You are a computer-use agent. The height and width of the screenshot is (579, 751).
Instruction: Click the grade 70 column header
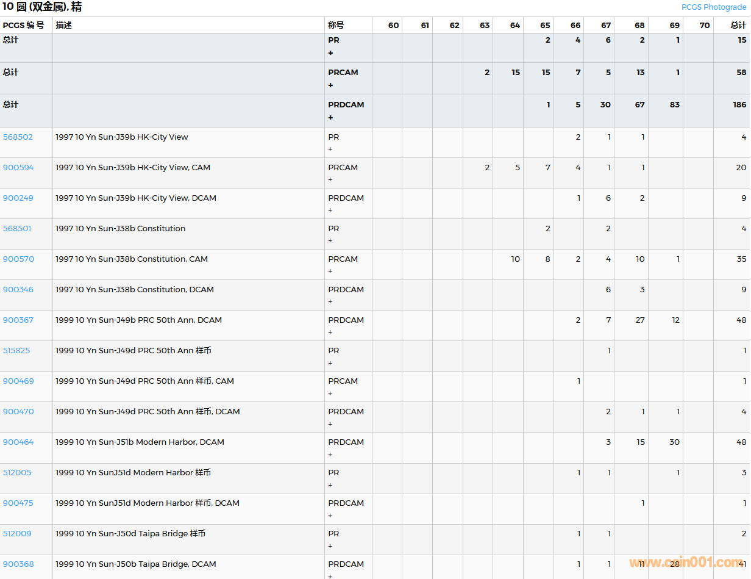704,26
